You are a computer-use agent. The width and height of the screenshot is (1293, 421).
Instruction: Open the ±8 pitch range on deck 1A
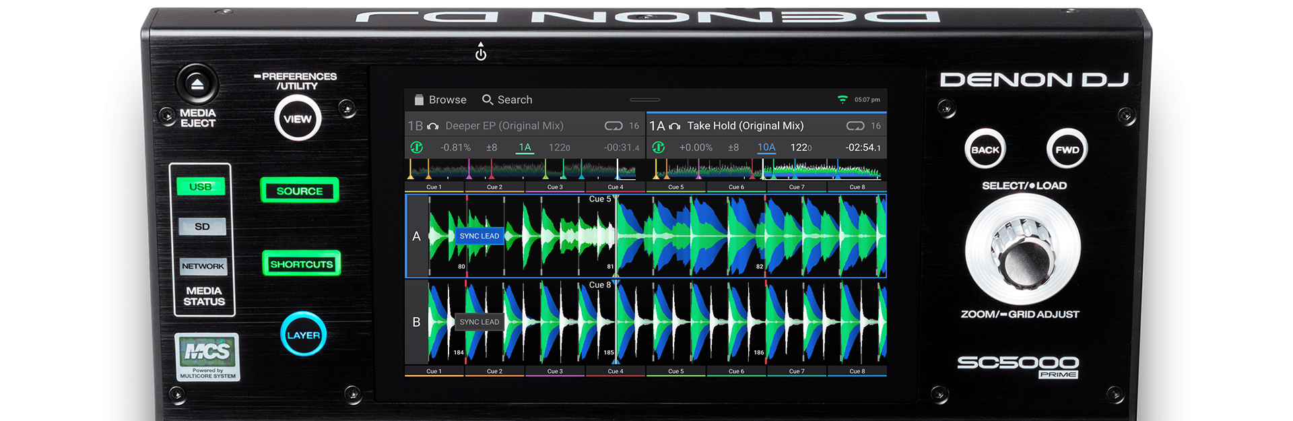[733, 148]
